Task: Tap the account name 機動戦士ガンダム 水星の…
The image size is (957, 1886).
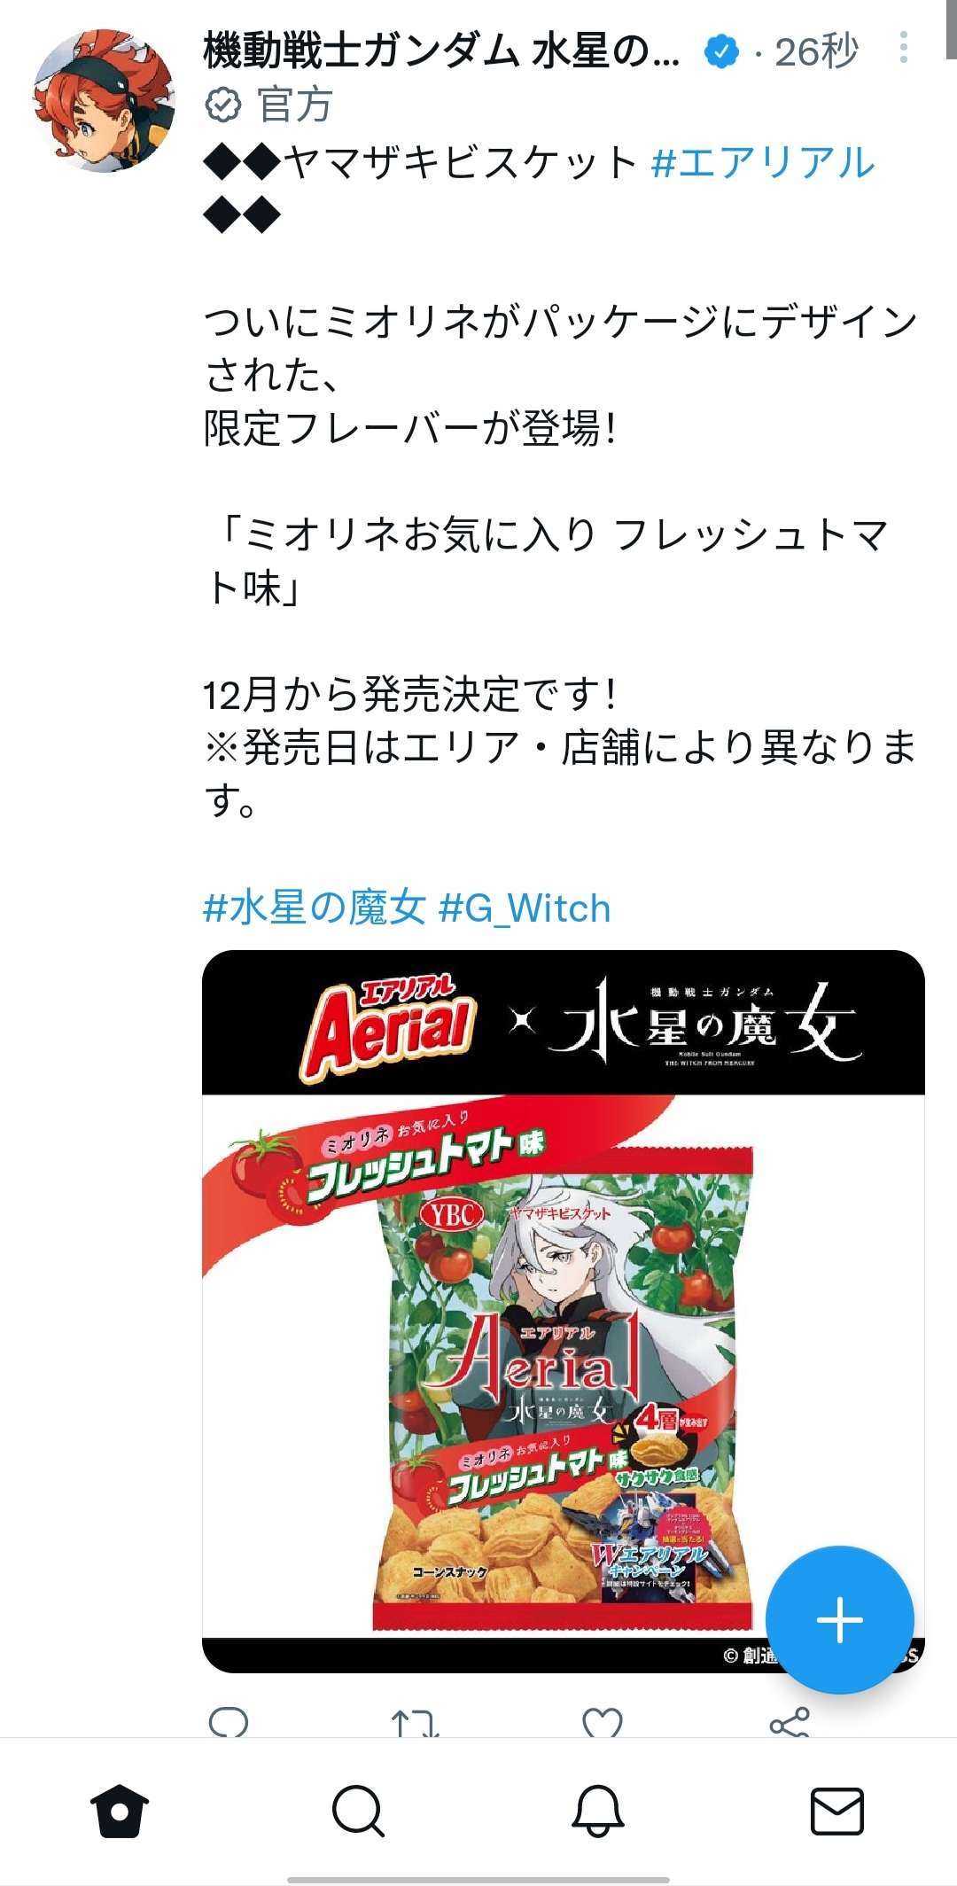Action: pos(442,51)
